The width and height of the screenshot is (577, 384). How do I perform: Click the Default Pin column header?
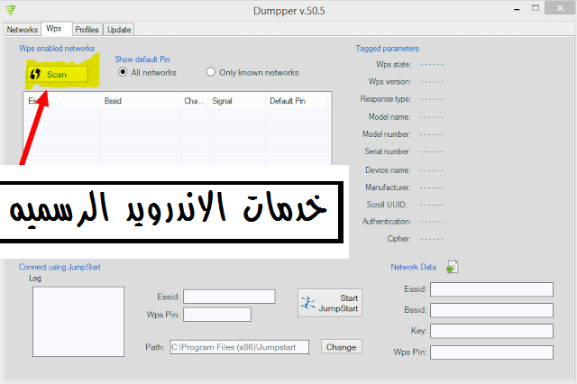pos(297,101)
